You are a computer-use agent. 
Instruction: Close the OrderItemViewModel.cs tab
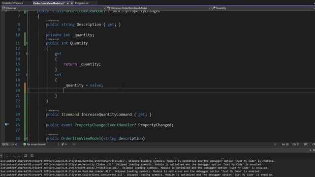pyautogui.click(x=72, y=3)
